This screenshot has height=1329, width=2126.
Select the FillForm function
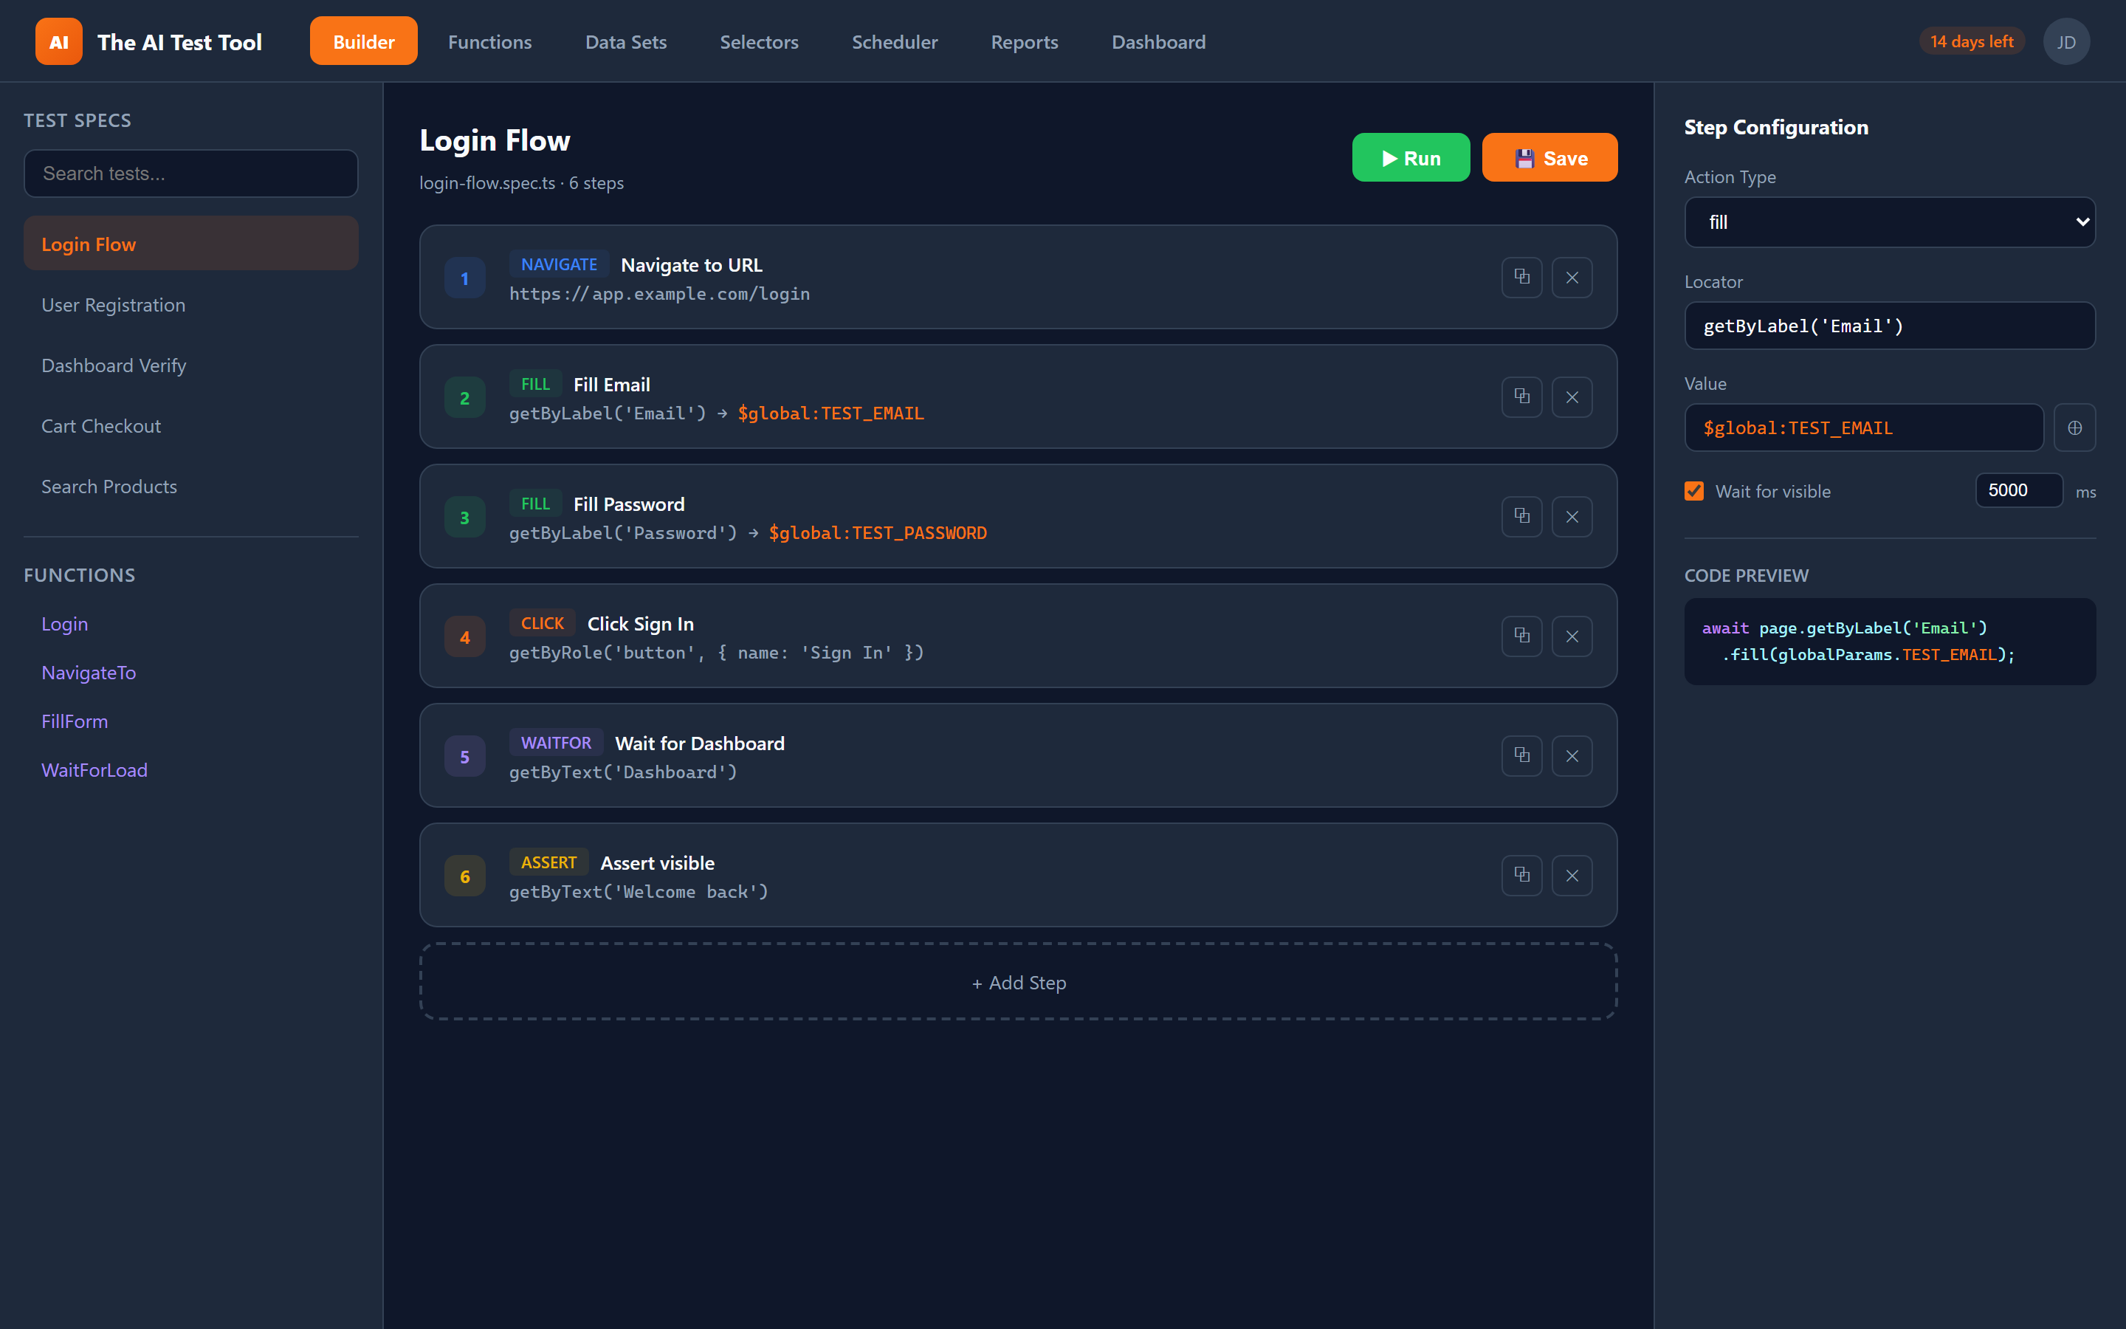pyautogui.click(x=74, y=721)
